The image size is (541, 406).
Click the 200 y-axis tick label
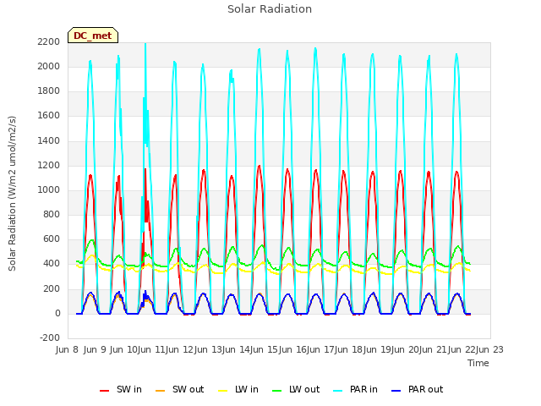pos(52,288)
